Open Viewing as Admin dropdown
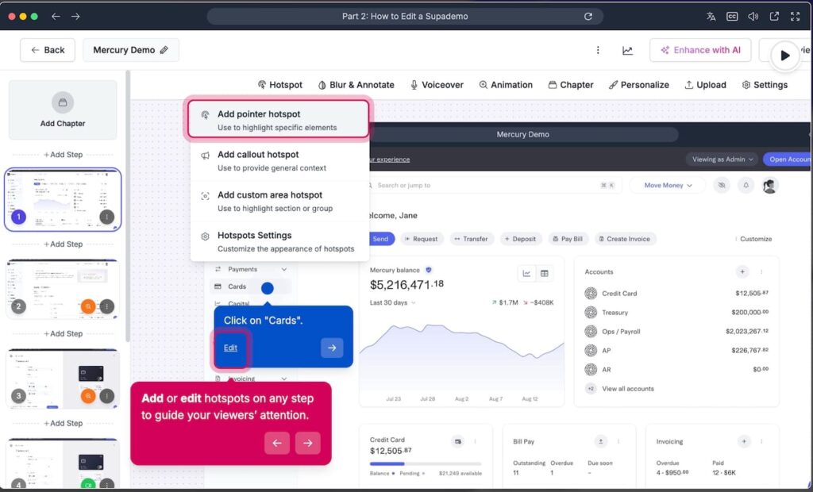The height and width of the screenshot is (492, 813). pos(722,160)
